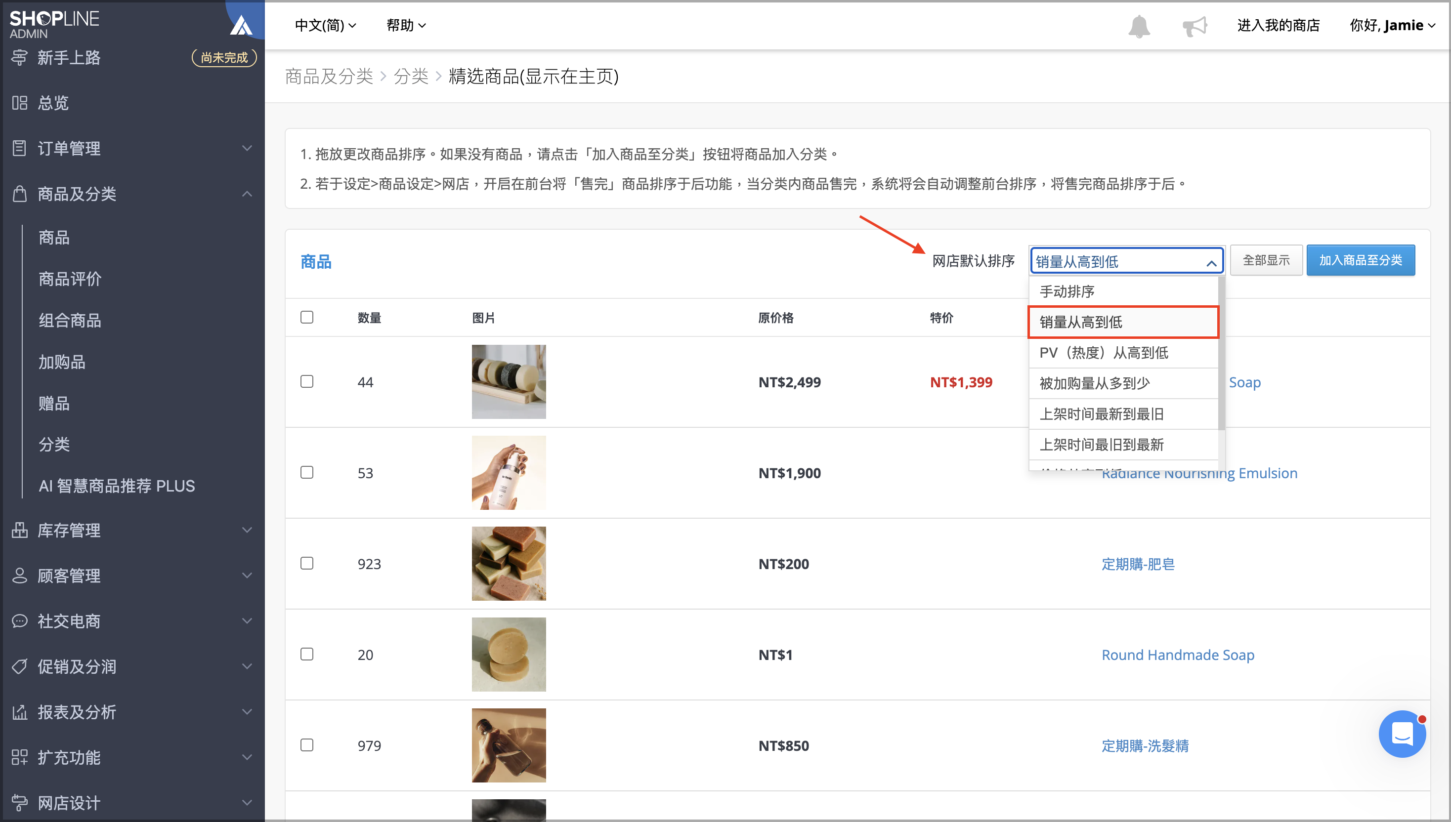
Task: Open the announcements megaphone icon
Action: click(1194, 26)
